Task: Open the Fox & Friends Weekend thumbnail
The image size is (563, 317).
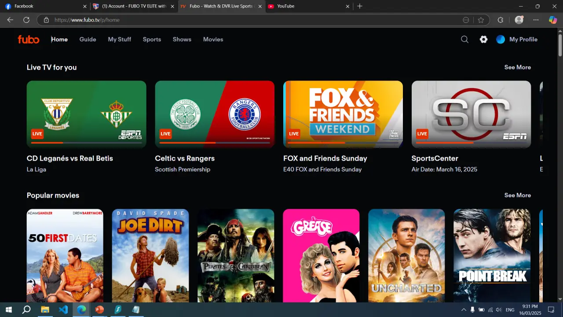Action: point(343,114)
